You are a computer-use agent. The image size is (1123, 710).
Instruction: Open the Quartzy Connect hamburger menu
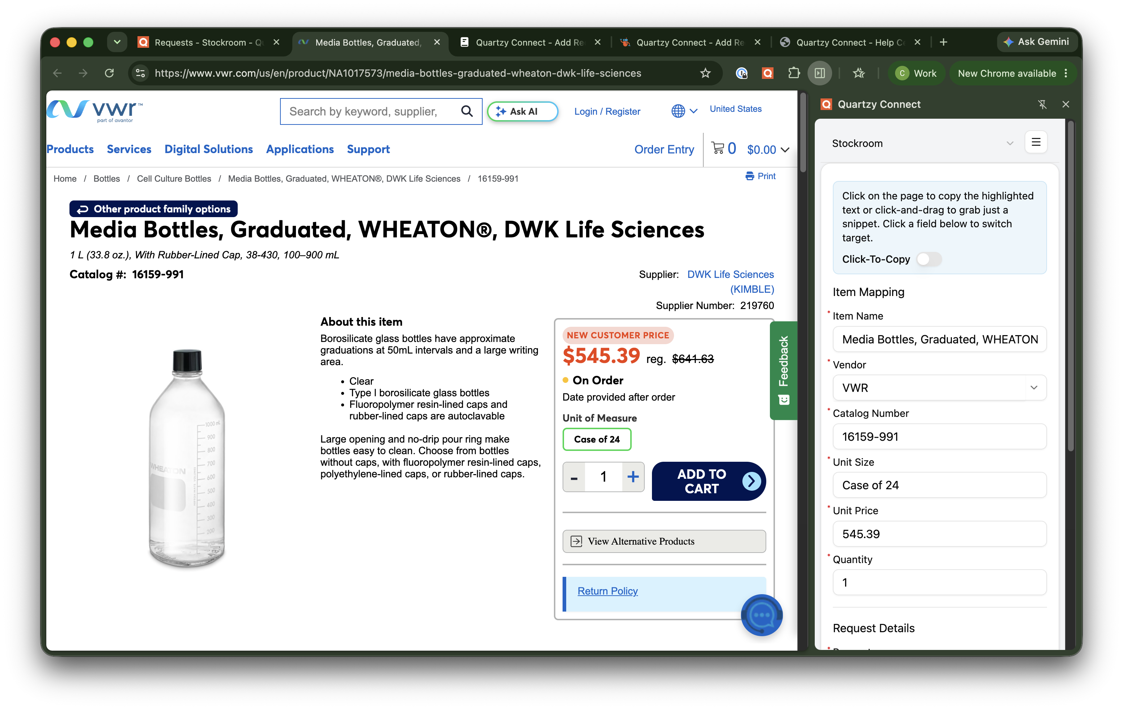click(1036, 142)
